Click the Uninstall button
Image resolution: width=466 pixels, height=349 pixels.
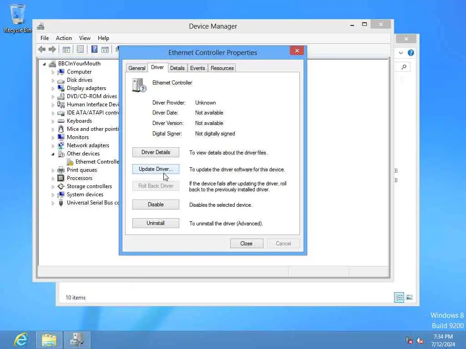coord(156,223)
